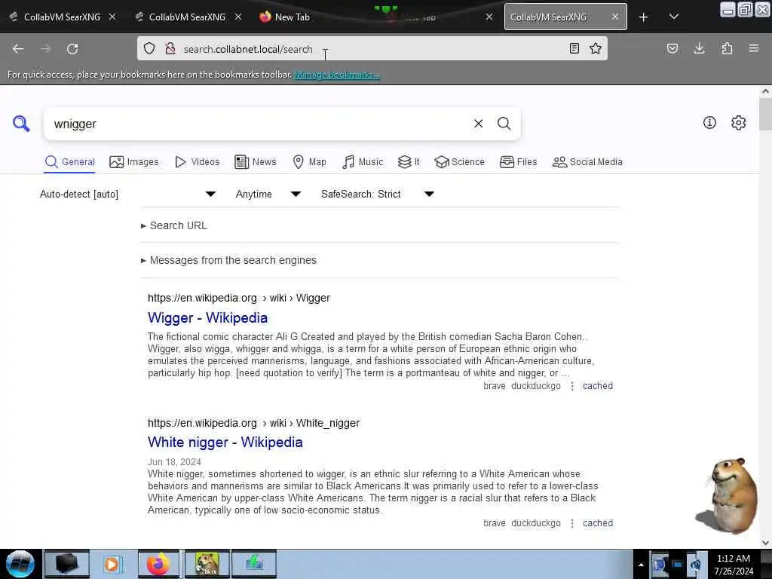Open the SearXNG about info icon
Image resolution: width=772 pixels, height=579 pixels.
coord(709,123)
